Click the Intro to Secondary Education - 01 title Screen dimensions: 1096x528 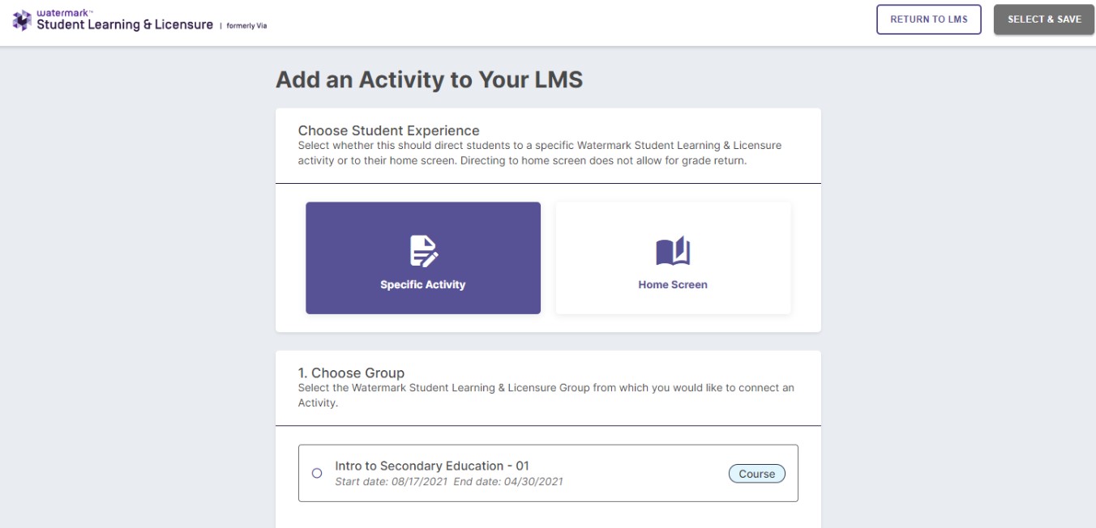[432, 466]
